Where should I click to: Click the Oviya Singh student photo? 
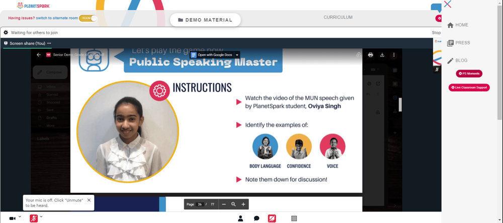click(128, 132)
